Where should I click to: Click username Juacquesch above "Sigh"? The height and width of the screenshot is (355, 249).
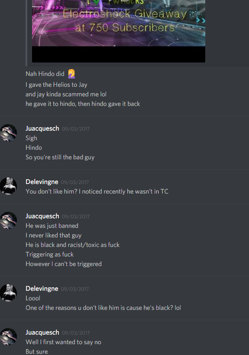point(42,128)
